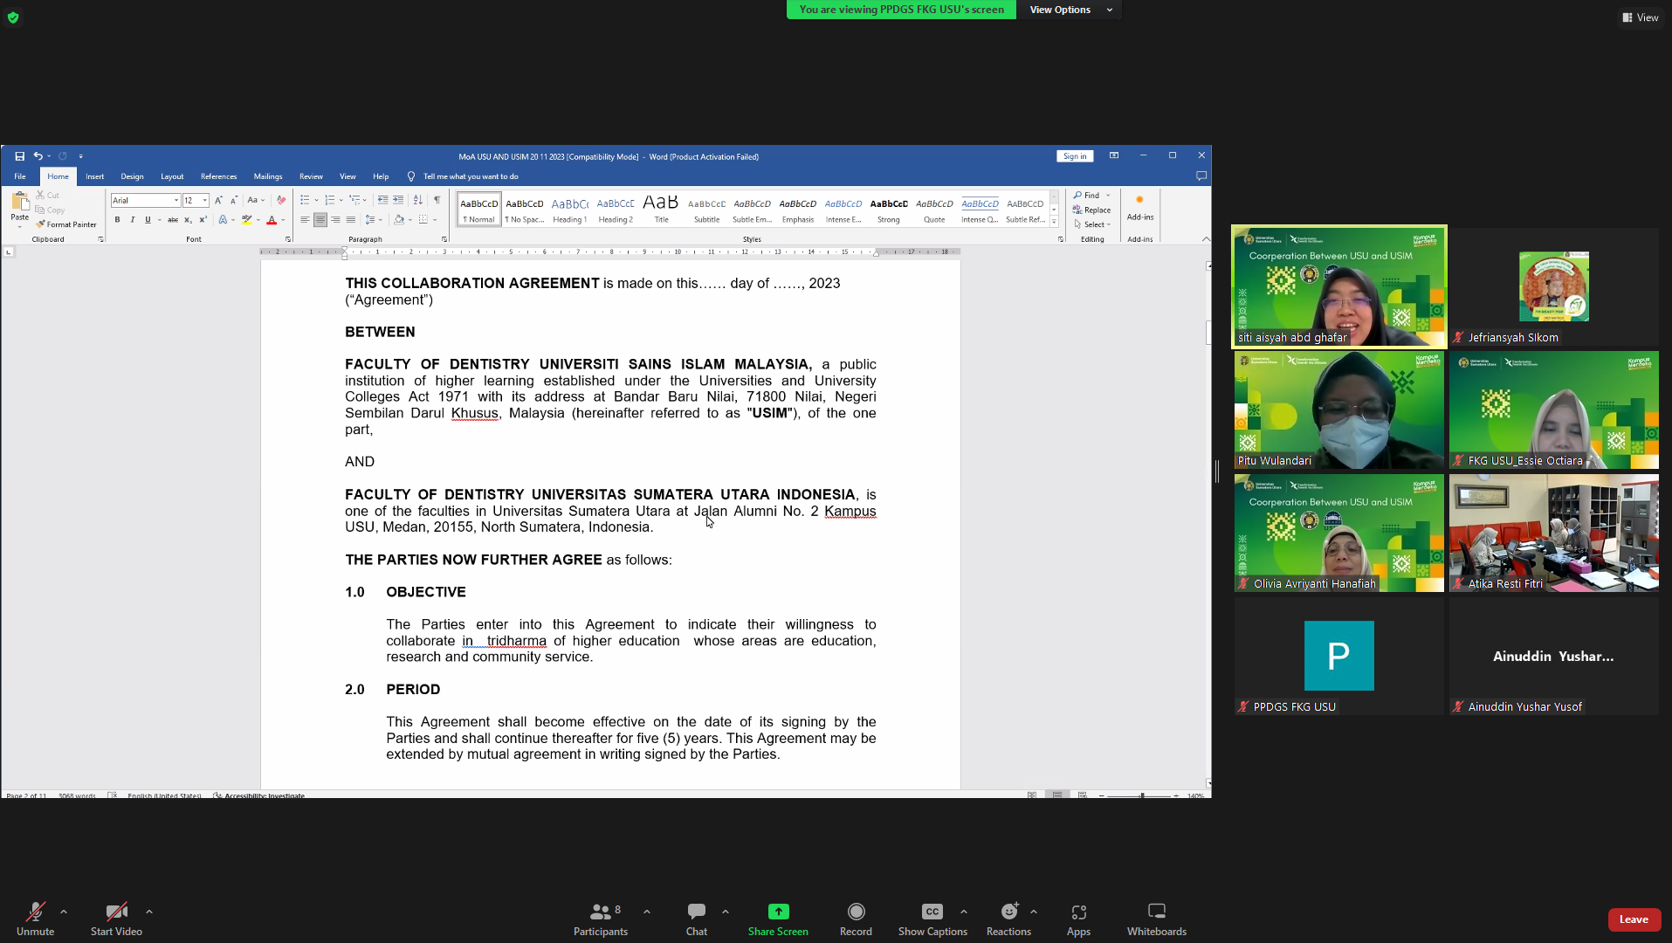This screenshot has height=943, width=1672.
Task: Switch to the Layout ribbon tab
Action: 172,176
